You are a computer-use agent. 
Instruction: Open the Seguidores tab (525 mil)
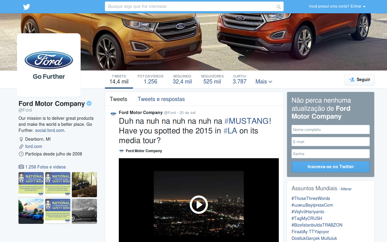tap(212, 79)
